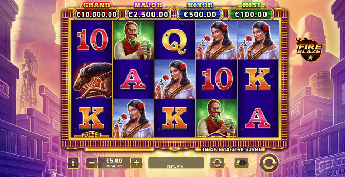Click the orange K symbol on fifth reel
The height and width of the screenshot is (177, 345).
point(257,79)
